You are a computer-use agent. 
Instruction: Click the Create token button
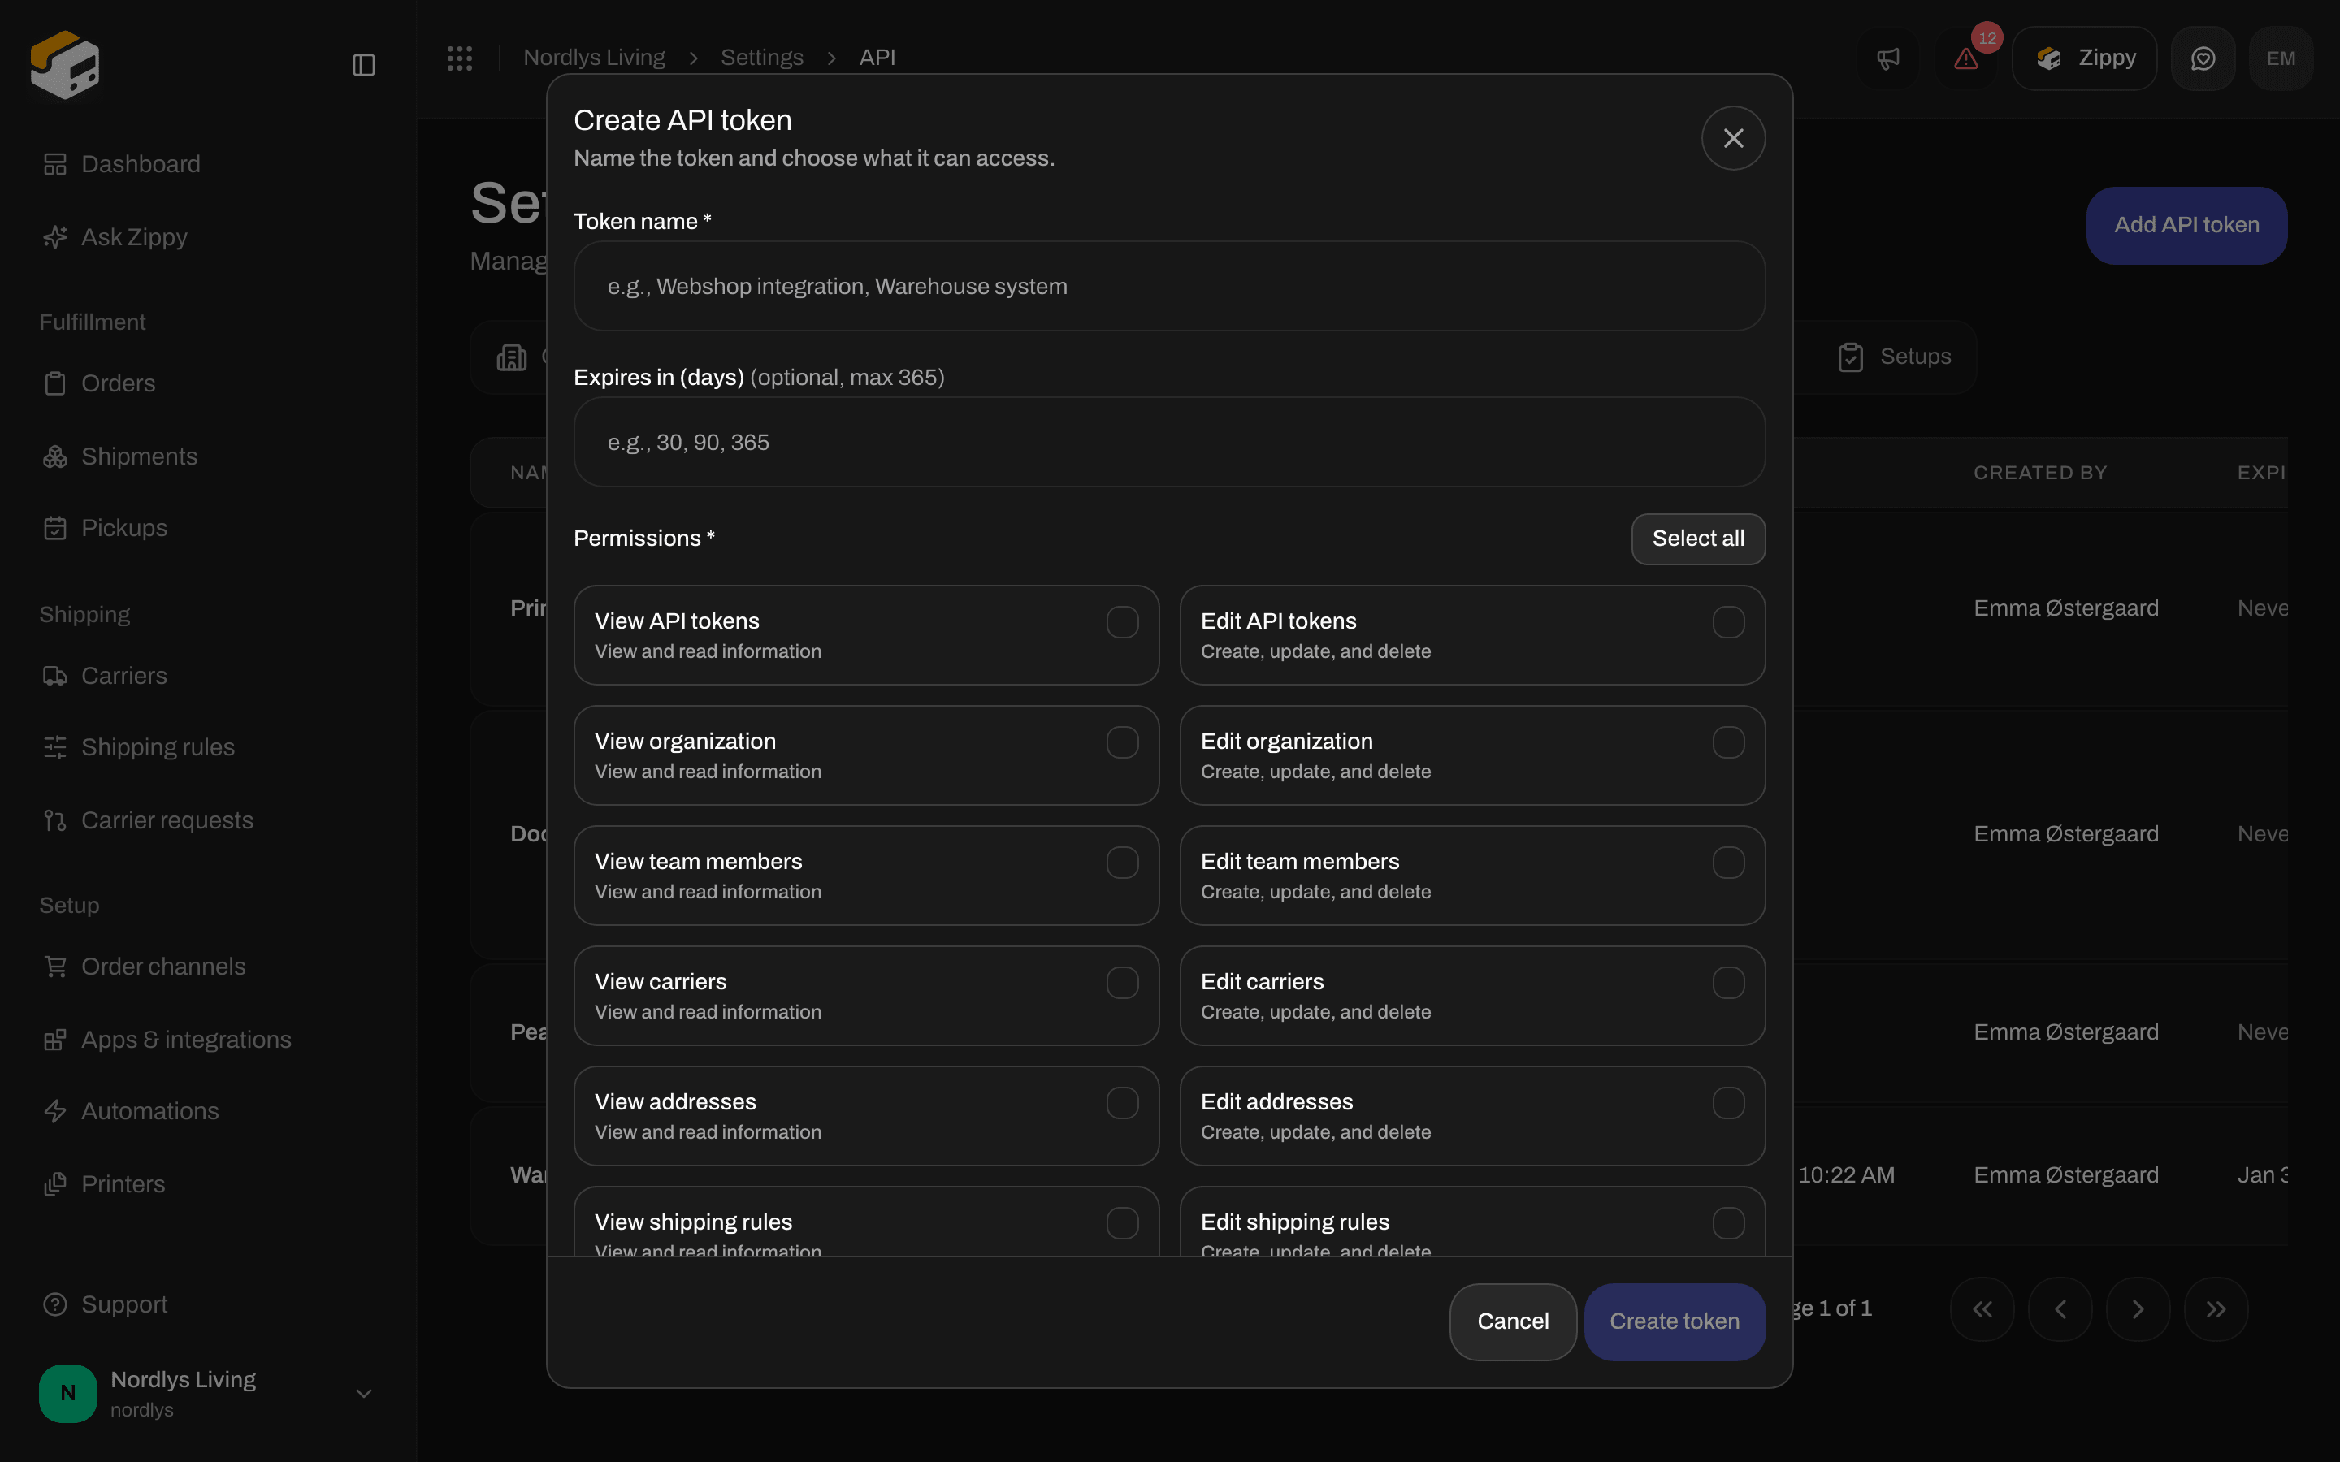pos(1674,1321)
